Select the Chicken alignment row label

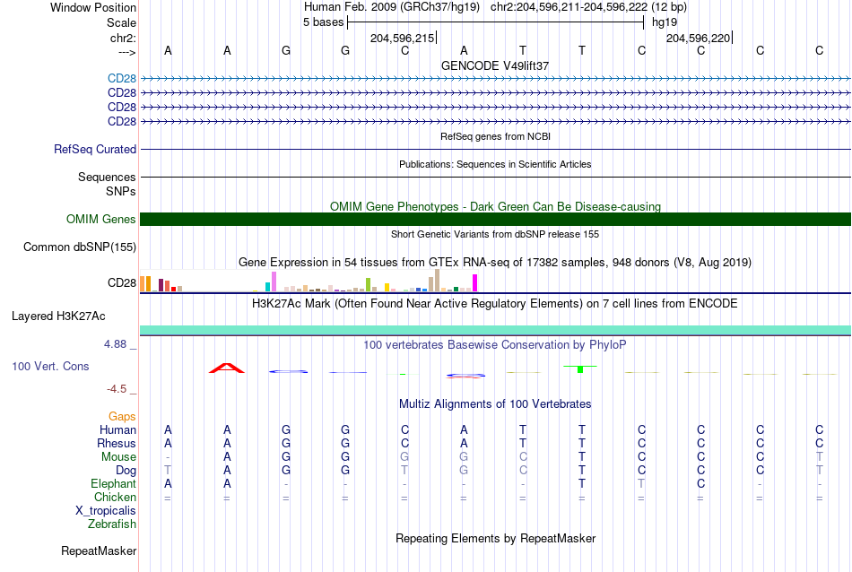[115, 497]
